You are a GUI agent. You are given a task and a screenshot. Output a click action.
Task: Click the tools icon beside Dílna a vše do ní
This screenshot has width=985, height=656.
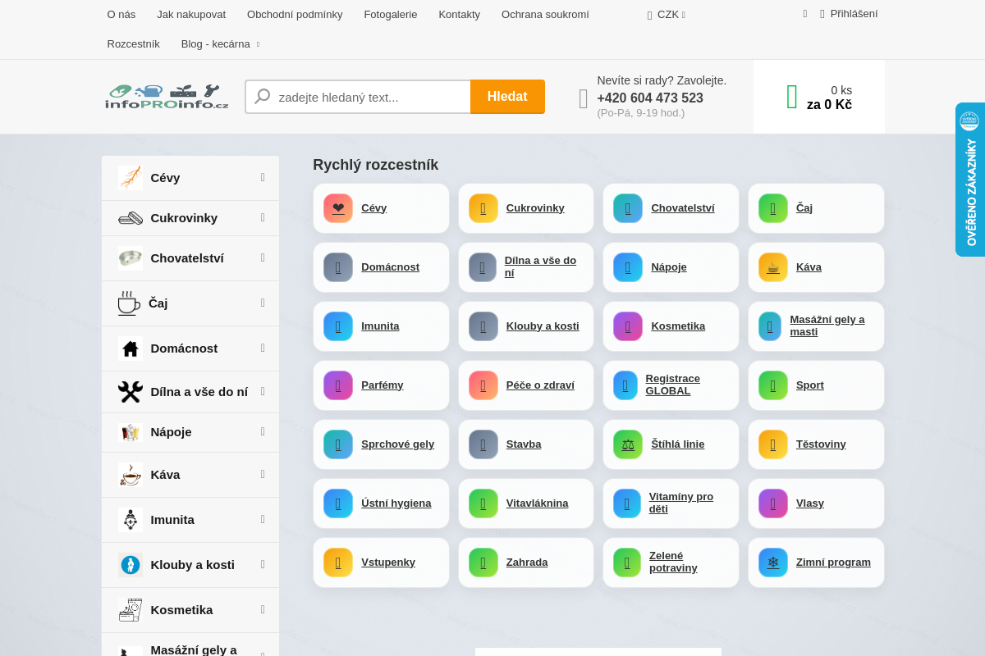point(131,392)
